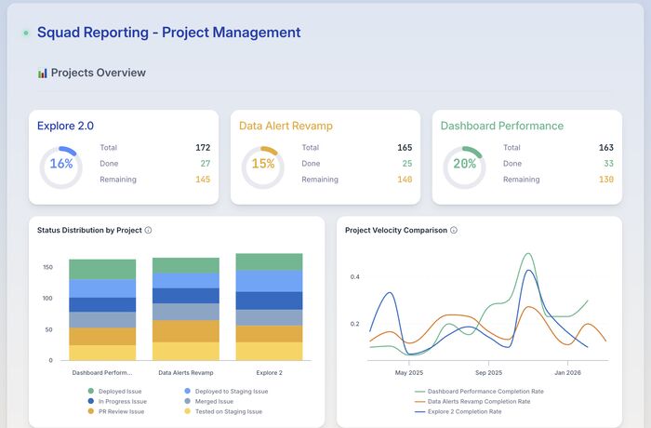Toggle In Progress Issue legend entry
Image resolution: width=651 pixels, height=428 pixels.
pyautogui.click(x=117, y=401)
